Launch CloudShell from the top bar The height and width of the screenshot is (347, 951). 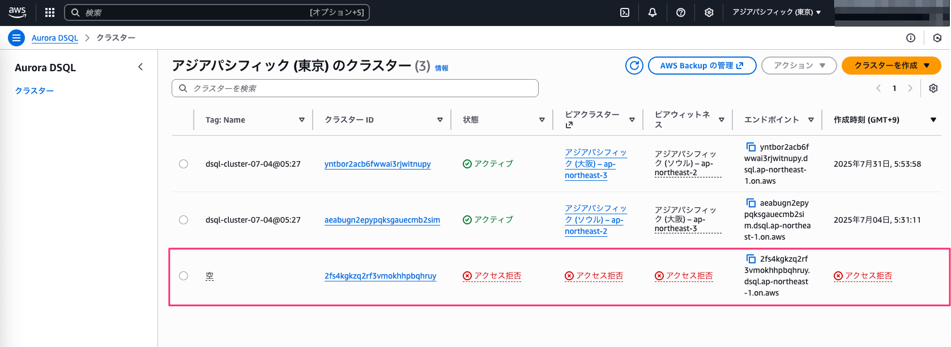point(625,12)
